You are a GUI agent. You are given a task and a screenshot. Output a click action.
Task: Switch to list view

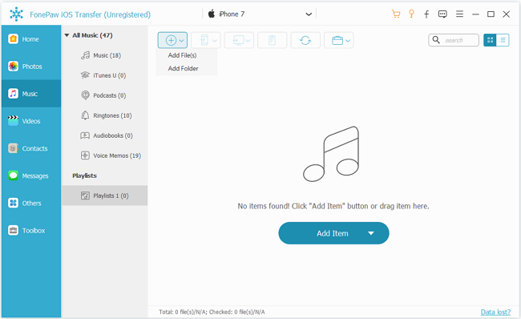point(503,40)
